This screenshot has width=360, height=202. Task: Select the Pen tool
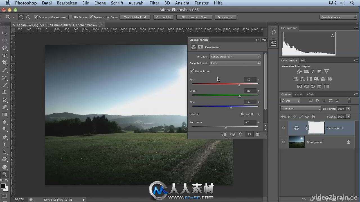[4, 137]
